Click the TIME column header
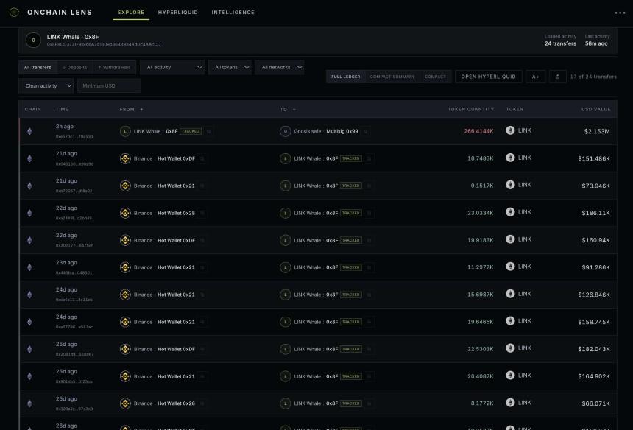The height and width of the screenshot is (430, 633). point(62,110)
